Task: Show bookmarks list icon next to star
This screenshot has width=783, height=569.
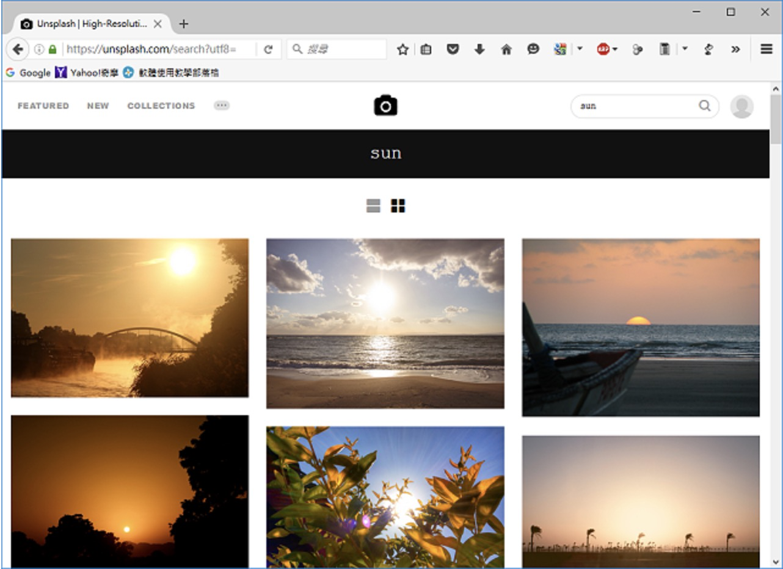Action: [x=426, y=49]
